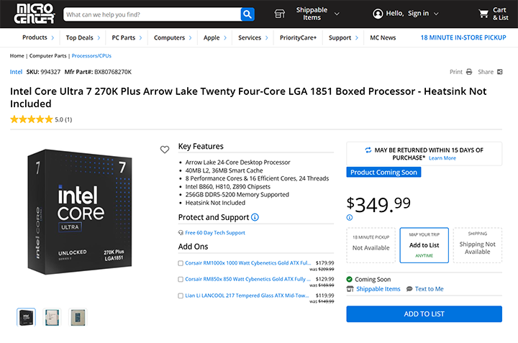Open the shopping cart icon
This screenshot has height=343, width=518.
(x=483, y=14)
